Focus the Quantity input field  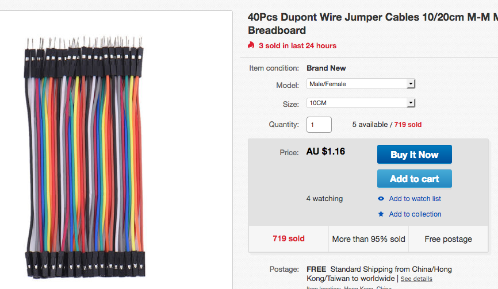tap(319, 125)
